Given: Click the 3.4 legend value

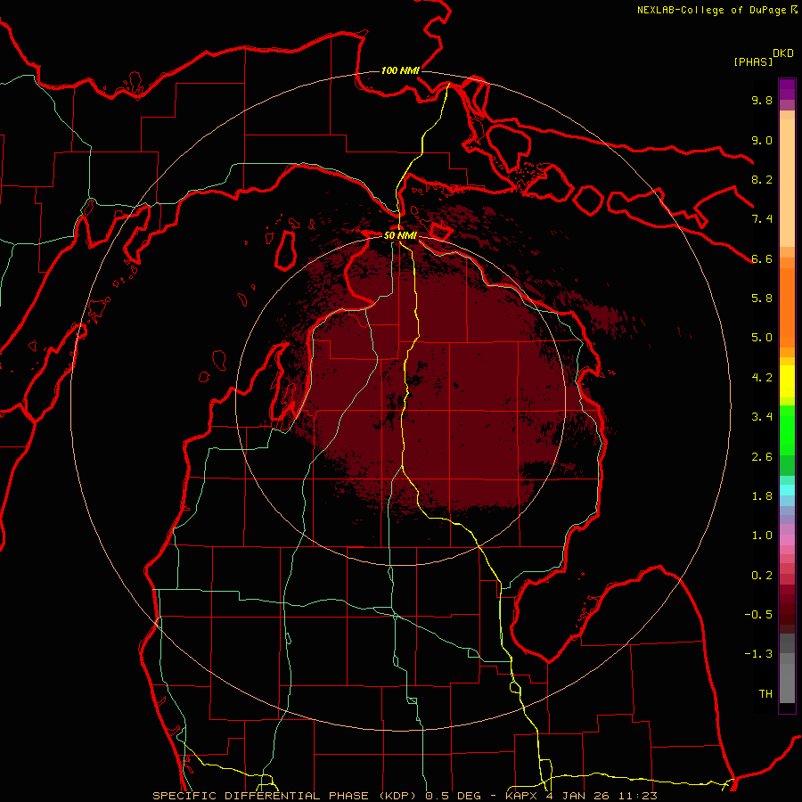Looking at the screenshot, I should [x=762, y=417].
